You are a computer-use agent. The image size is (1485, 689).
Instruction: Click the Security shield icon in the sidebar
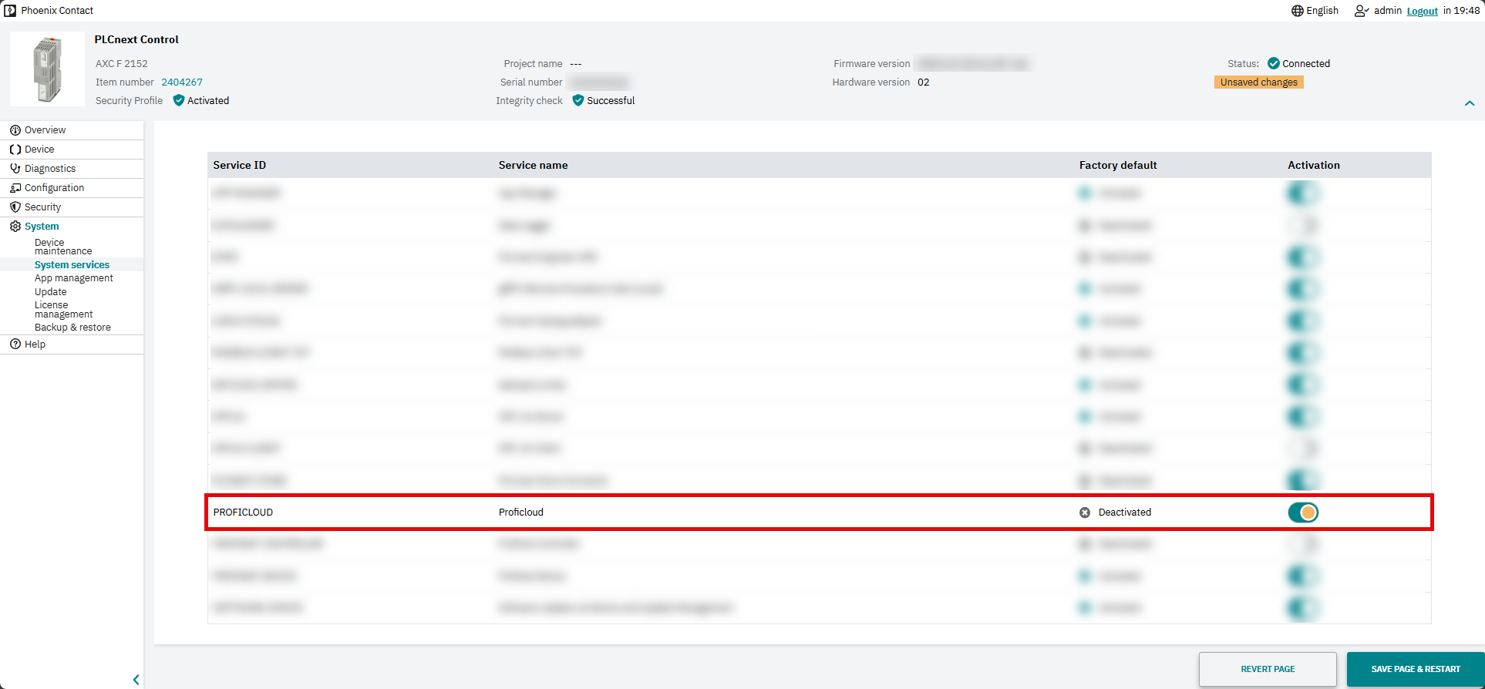pyautogui.click(x=15, y=207)
